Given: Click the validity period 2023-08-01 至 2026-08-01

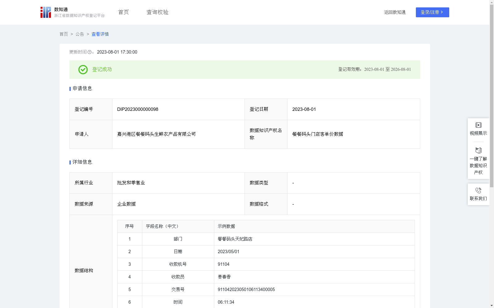Looking at the screenshot, I should (x=387, y=70).
